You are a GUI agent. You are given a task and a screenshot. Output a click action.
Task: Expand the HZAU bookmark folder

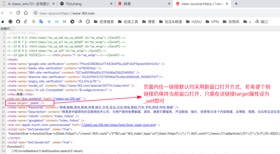point(194,22)
